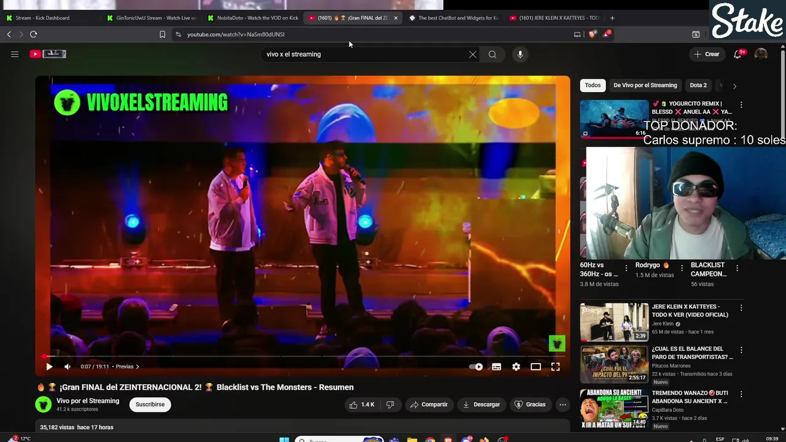Viewport: 786px width, 442px height.
Task: Open the Brave Rewards triangle icon
Action: click(x=606, y=34)
